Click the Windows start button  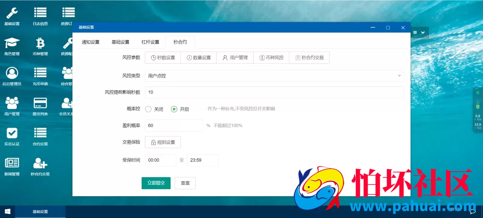coord(8,212)
